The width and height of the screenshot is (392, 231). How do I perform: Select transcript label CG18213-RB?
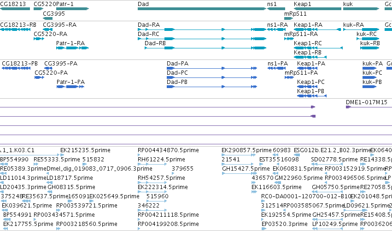(18, 25)
